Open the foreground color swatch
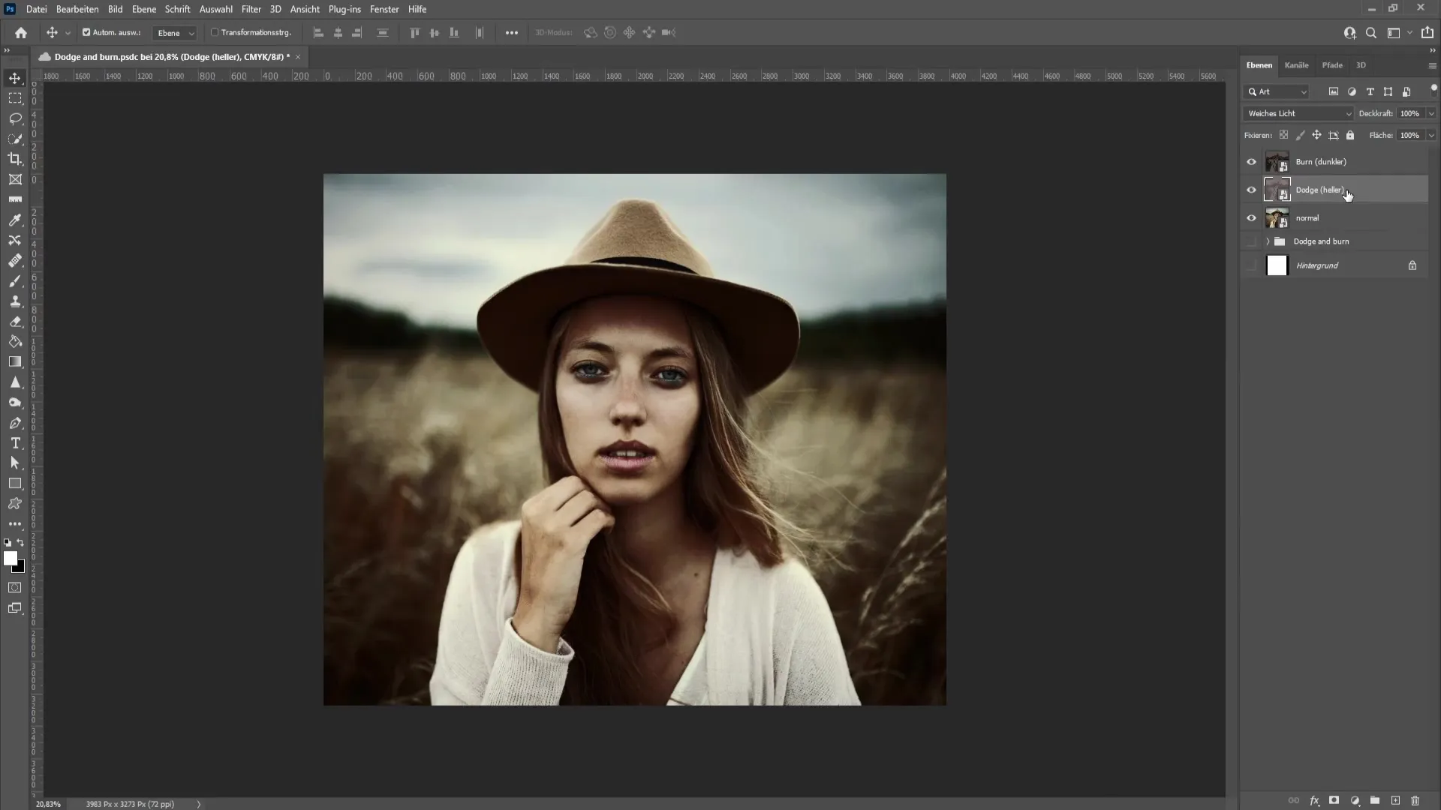1441x810 pixels. [10, 558]
